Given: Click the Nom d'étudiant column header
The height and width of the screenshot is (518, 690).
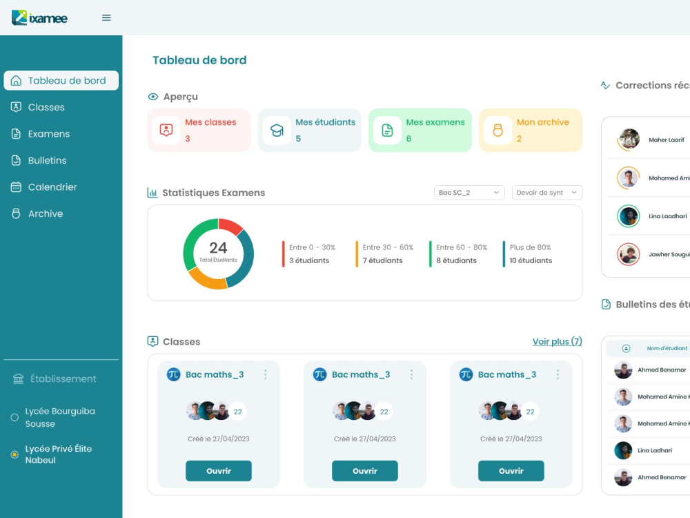Looking at the screenshot, I should [x=667, y=348].
